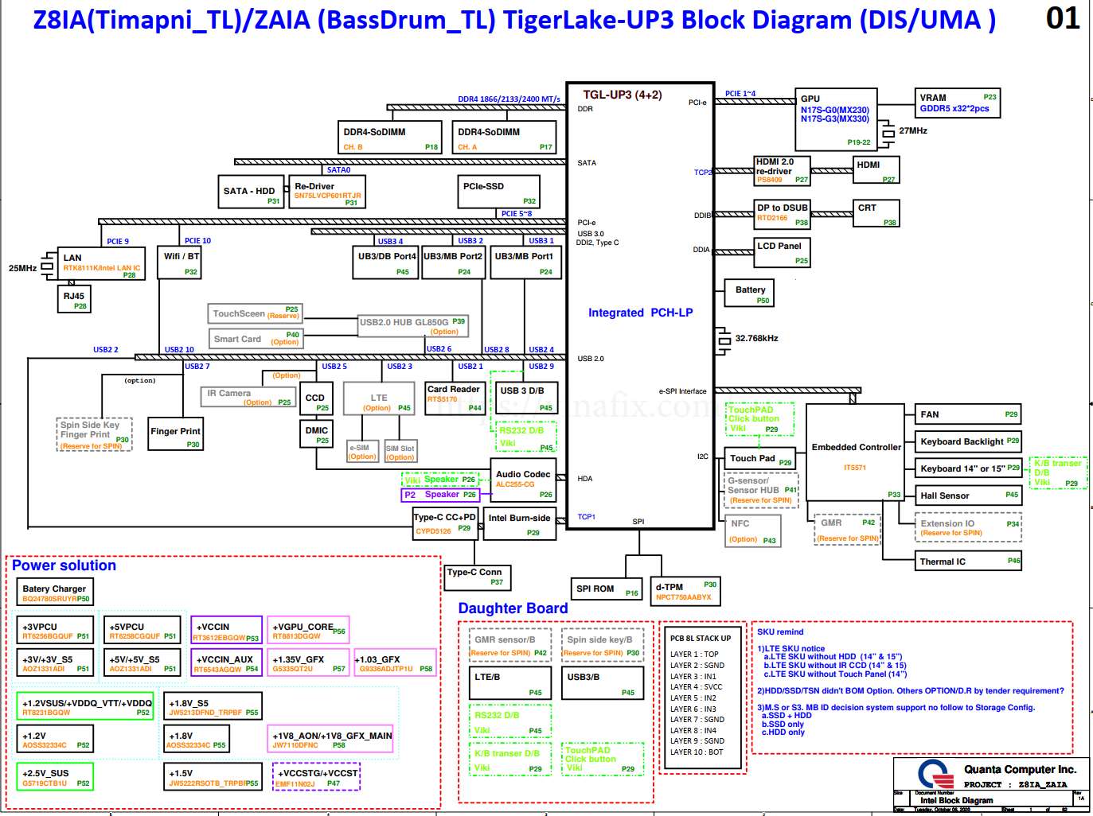The height and width of the screenshot is (816, 1093).
Task: Click the Intel Burn-side block
Action: click(x=520, y=523)
